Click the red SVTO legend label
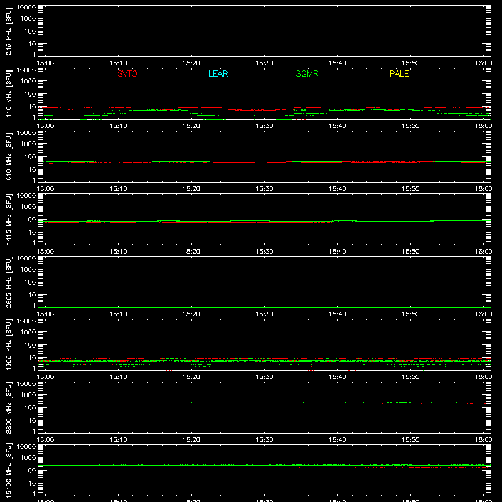 [x=127, y=73]
